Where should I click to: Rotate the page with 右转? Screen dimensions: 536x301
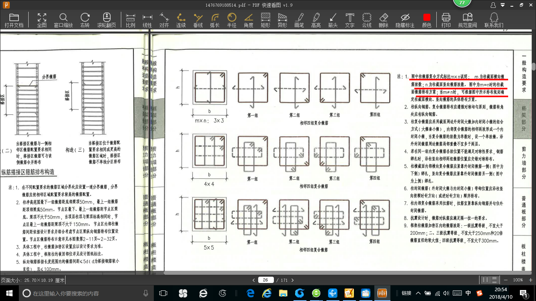click(x=85, y=20)
